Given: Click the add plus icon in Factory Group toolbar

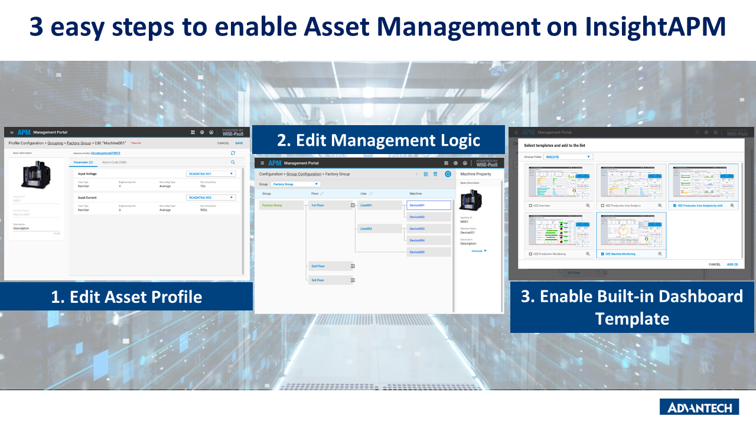Looking at the screenshot, I should coord(416,174).
